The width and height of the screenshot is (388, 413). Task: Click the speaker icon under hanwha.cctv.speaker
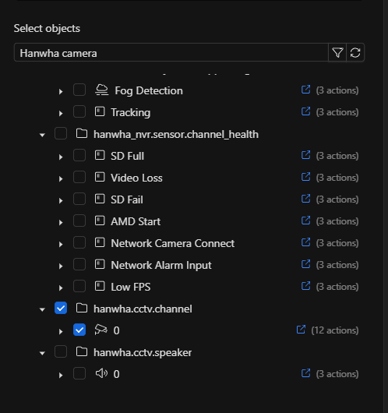(x=101, y=373)
